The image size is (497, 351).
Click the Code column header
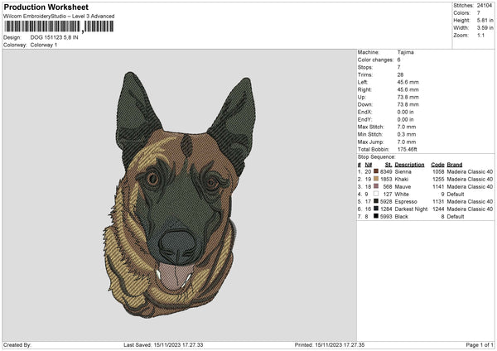click(x=438, y=165)
